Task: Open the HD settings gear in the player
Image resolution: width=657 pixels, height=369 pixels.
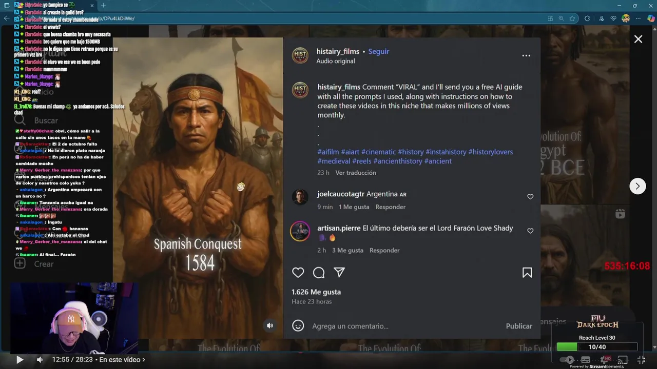Action: coord(606,360)
